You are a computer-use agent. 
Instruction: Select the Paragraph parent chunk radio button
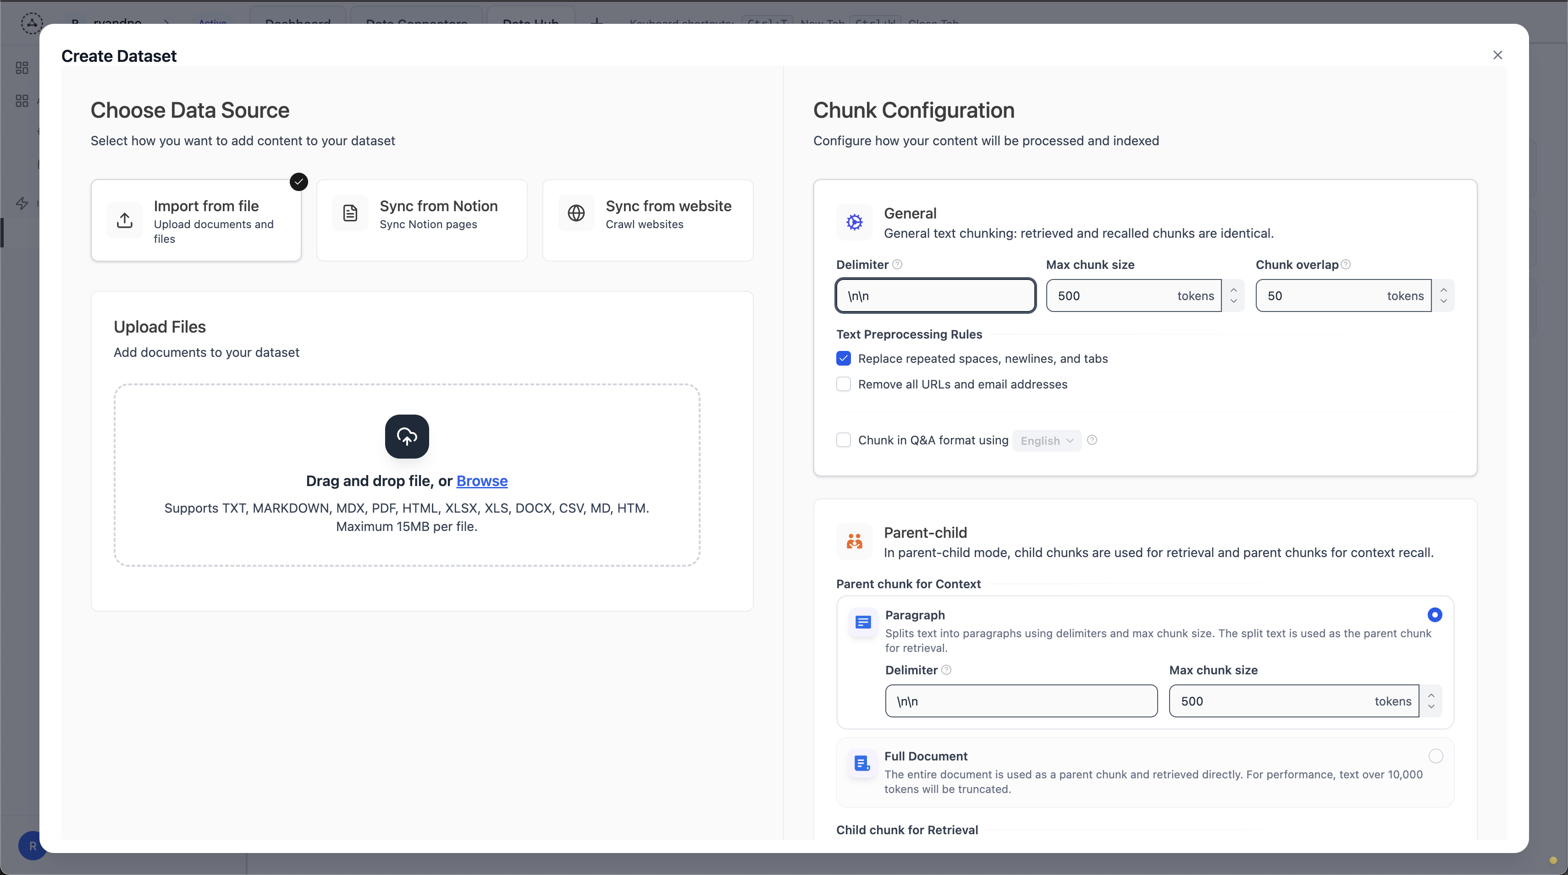[1434, 615]
